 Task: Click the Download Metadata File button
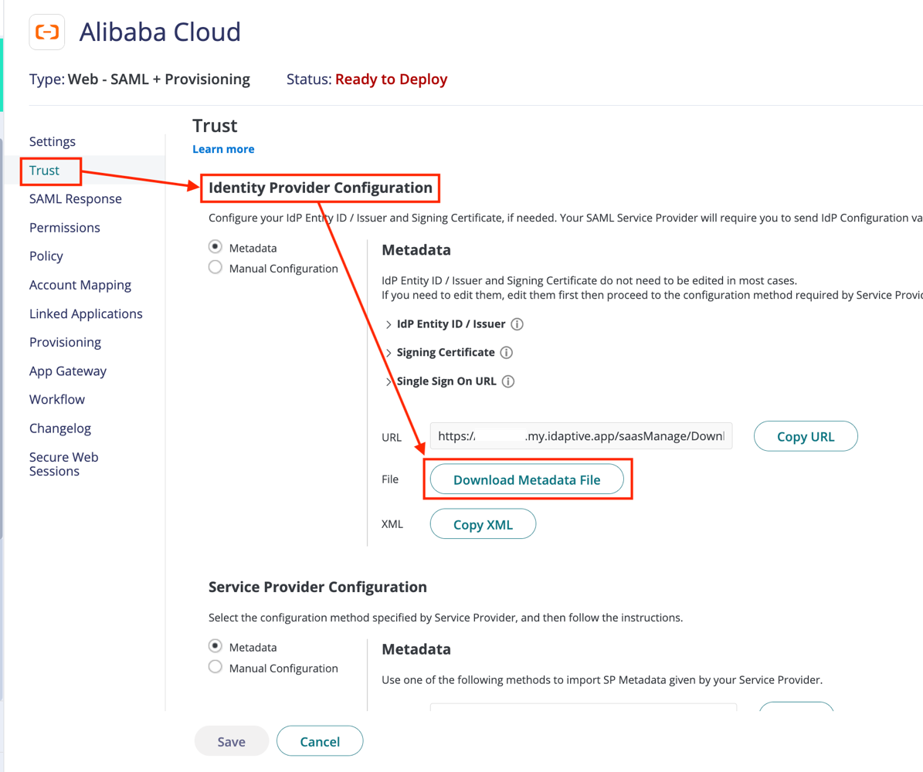pos(528,479)
